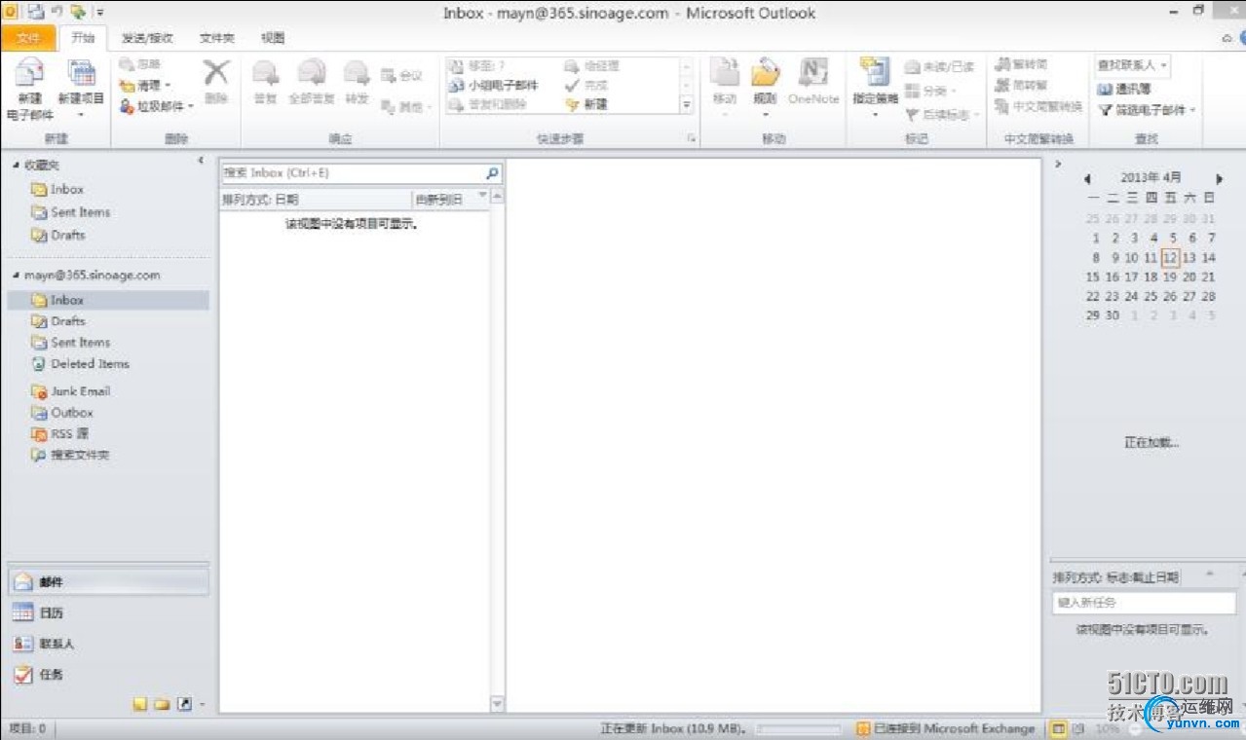Image resolution: width=1246 pixels, height=740 pixels.
Task: Click the 简转繁 conversion icon
Action: click(x=1002, y=85)
